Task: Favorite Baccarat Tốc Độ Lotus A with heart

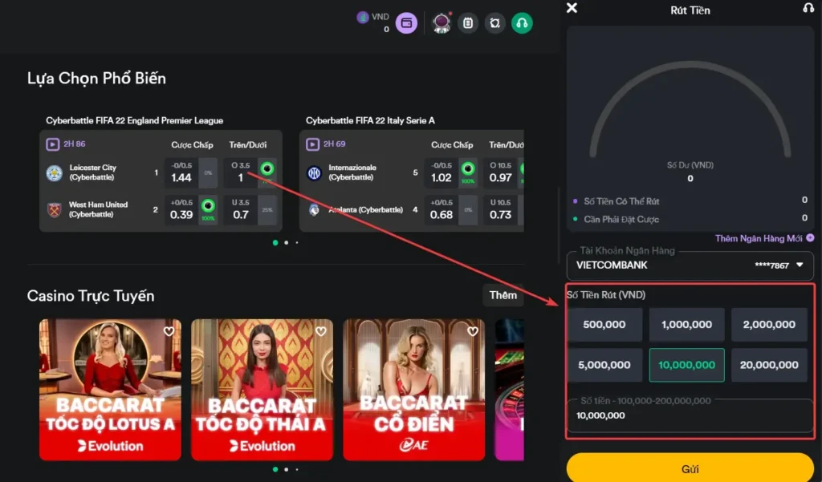Action: 169,331
